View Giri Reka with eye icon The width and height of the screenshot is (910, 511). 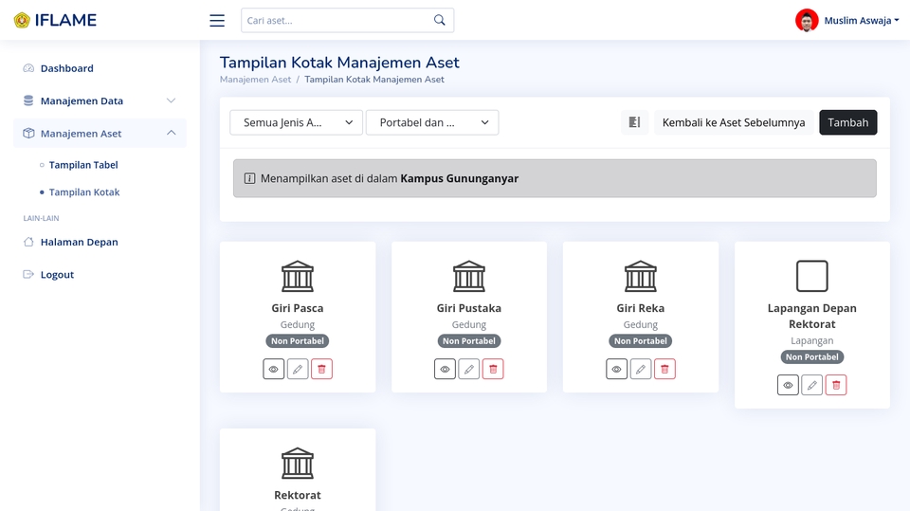coord(616,369)
